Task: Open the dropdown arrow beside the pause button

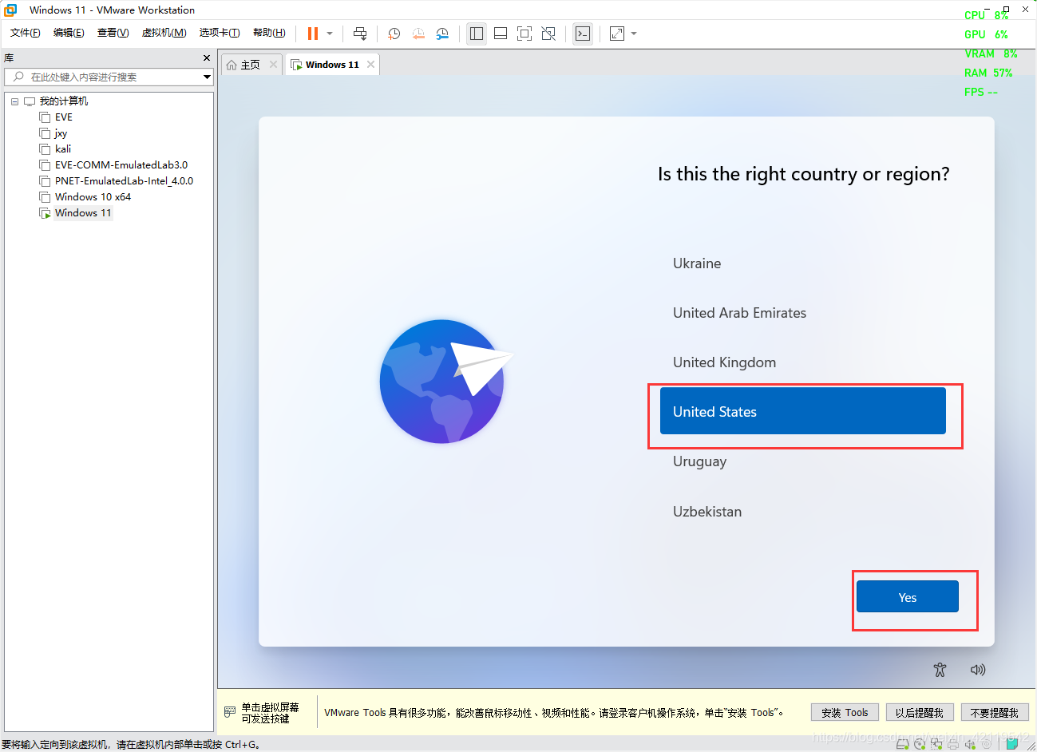Action: [x=330, y=34]
